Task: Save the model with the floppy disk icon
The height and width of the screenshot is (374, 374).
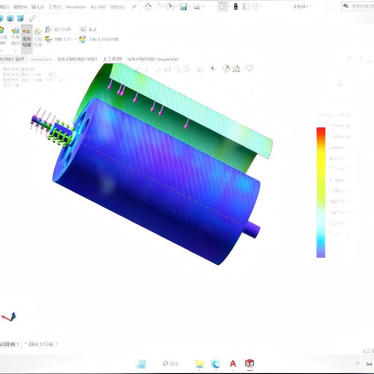Action: tap(183, 7)
